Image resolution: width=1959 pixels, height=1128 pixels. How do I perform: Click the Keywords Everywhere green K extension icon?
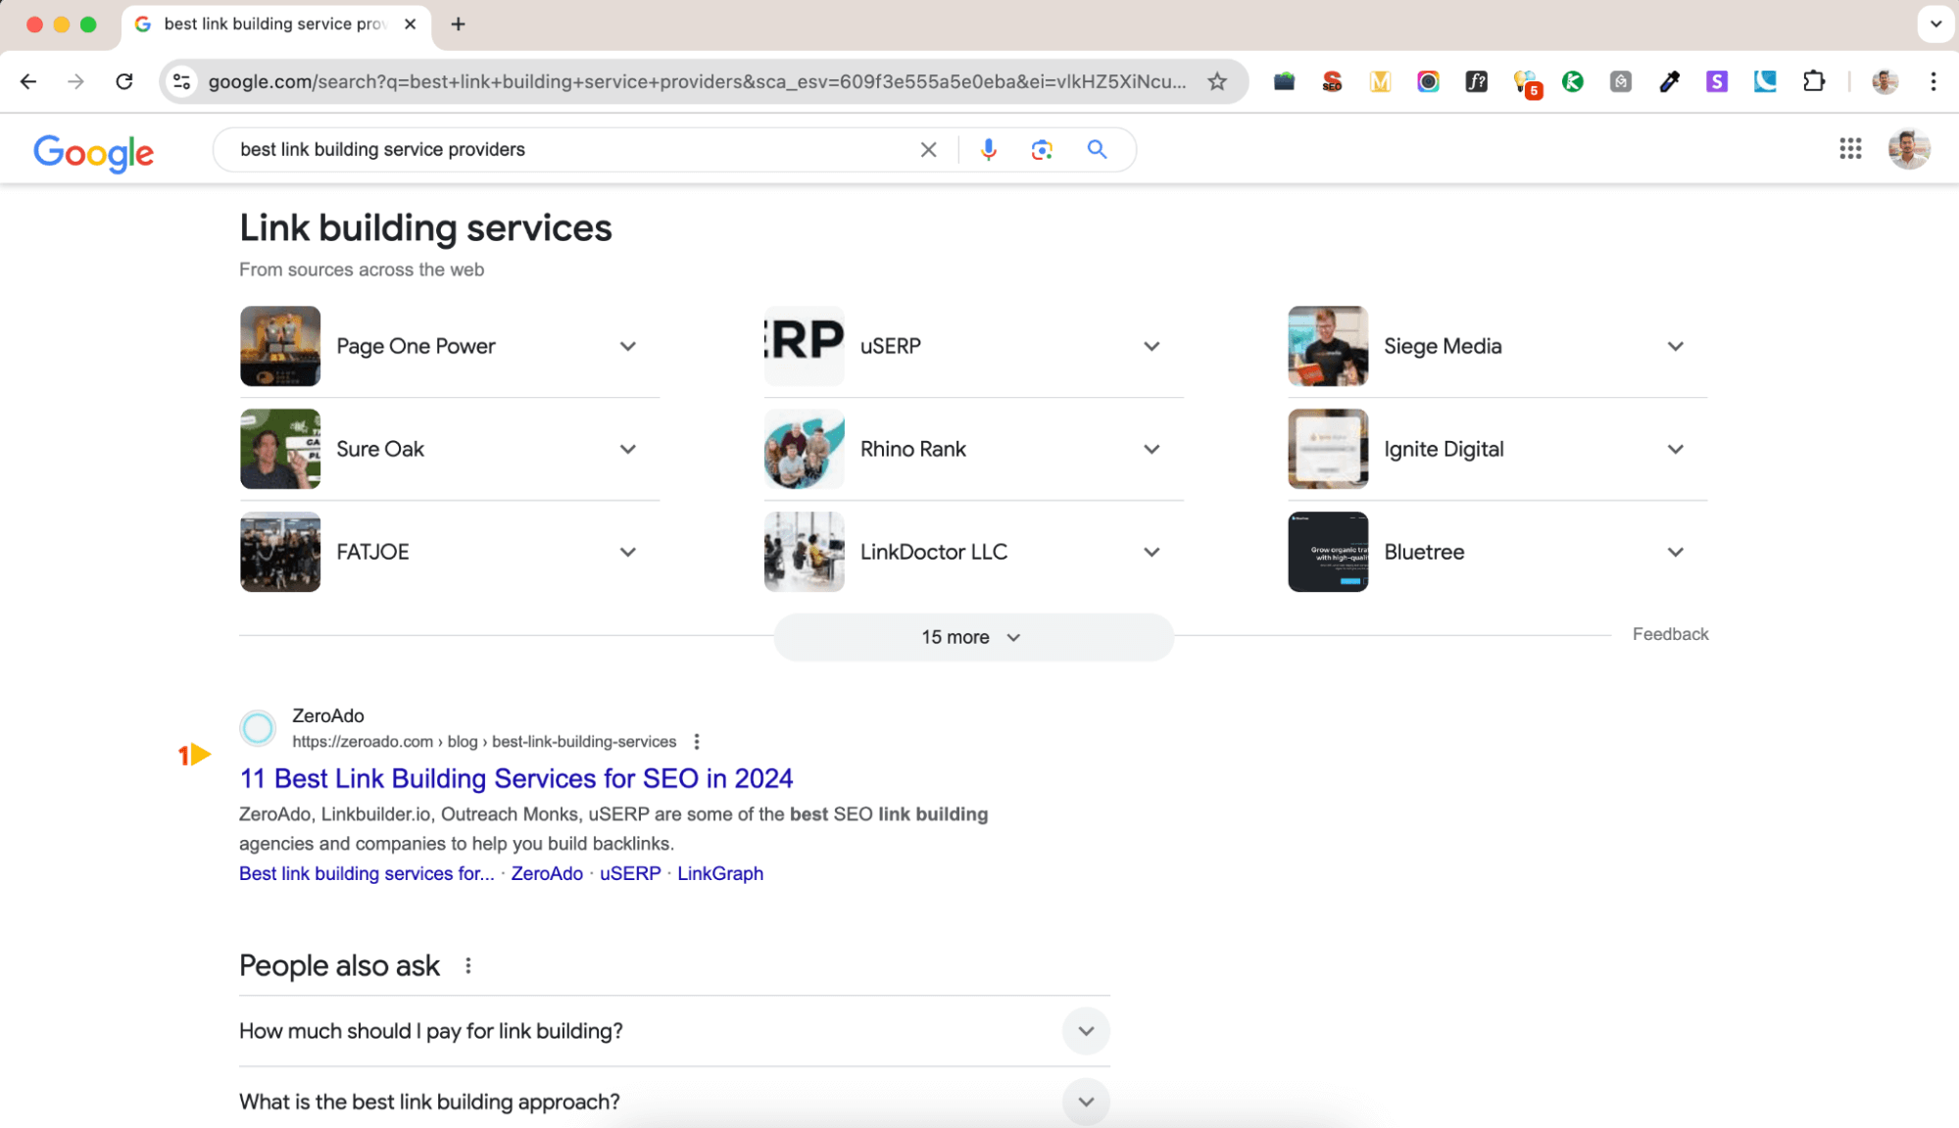(x=1573, y=81)
